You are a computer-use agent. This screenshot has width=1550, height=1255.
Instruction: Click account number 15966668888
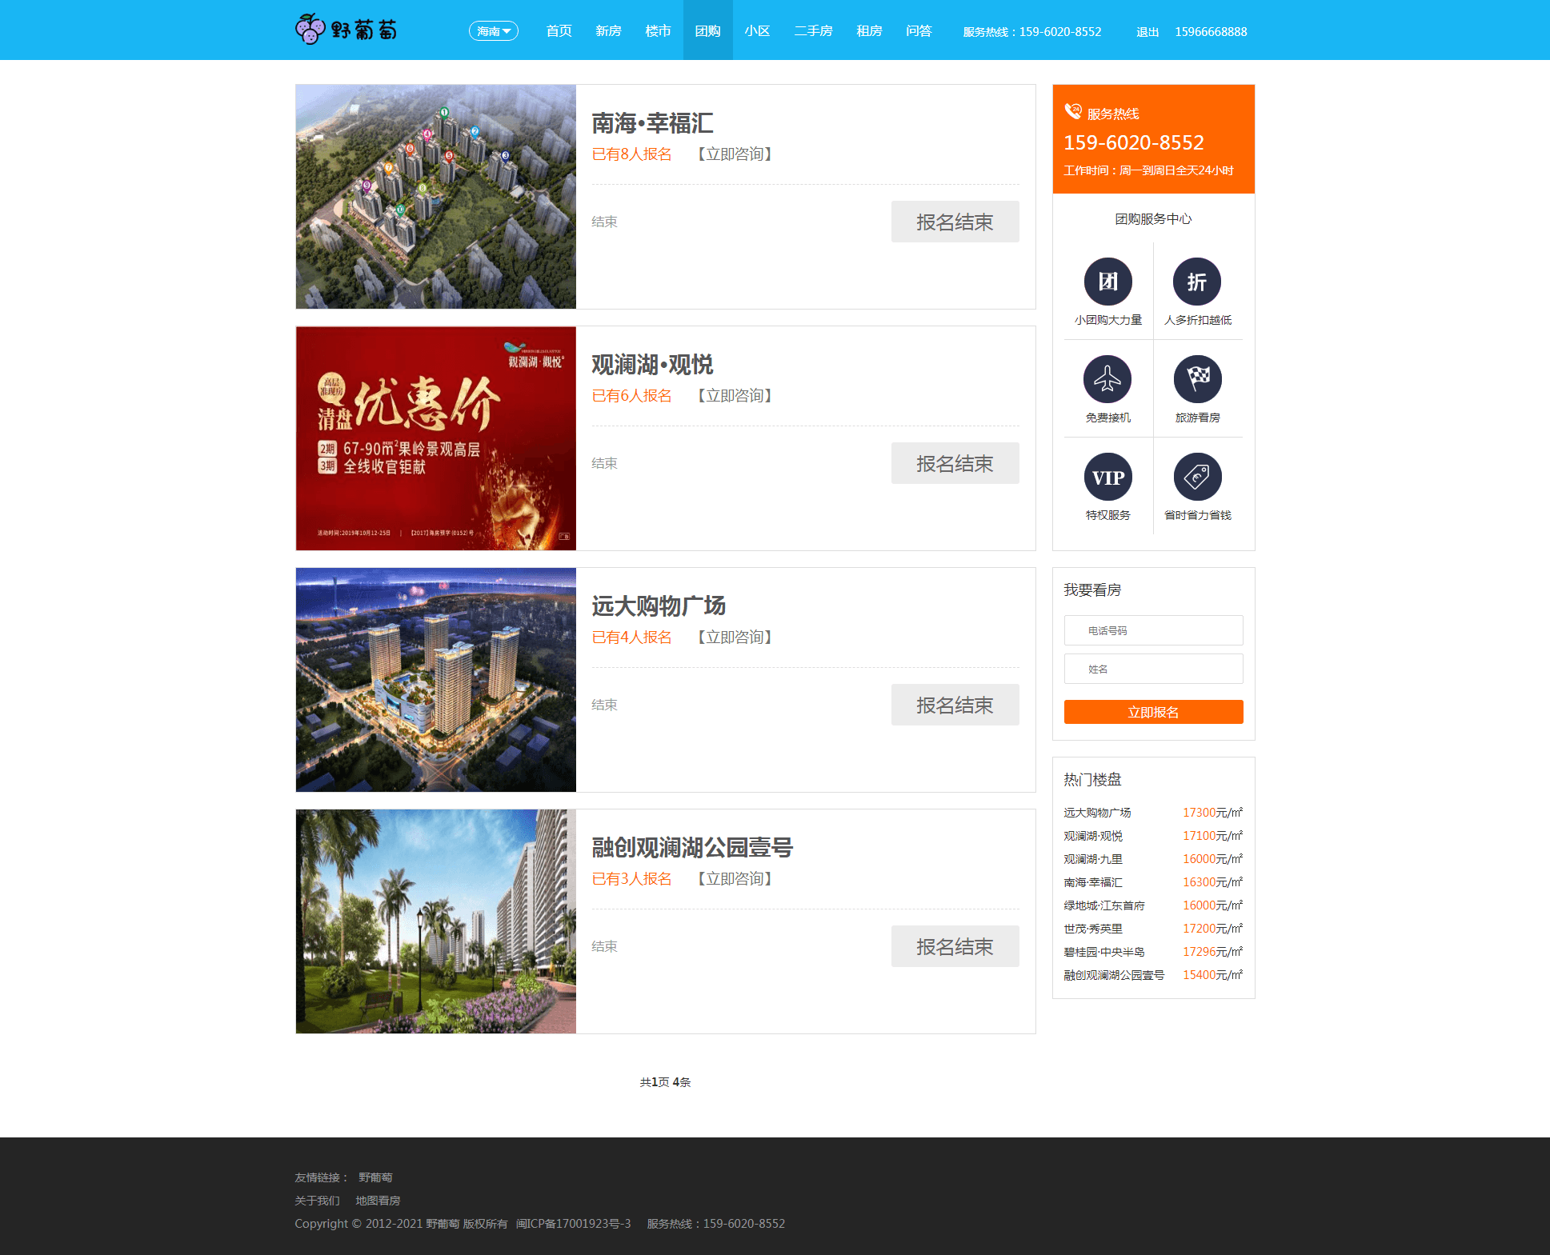tap(1211, 32)
